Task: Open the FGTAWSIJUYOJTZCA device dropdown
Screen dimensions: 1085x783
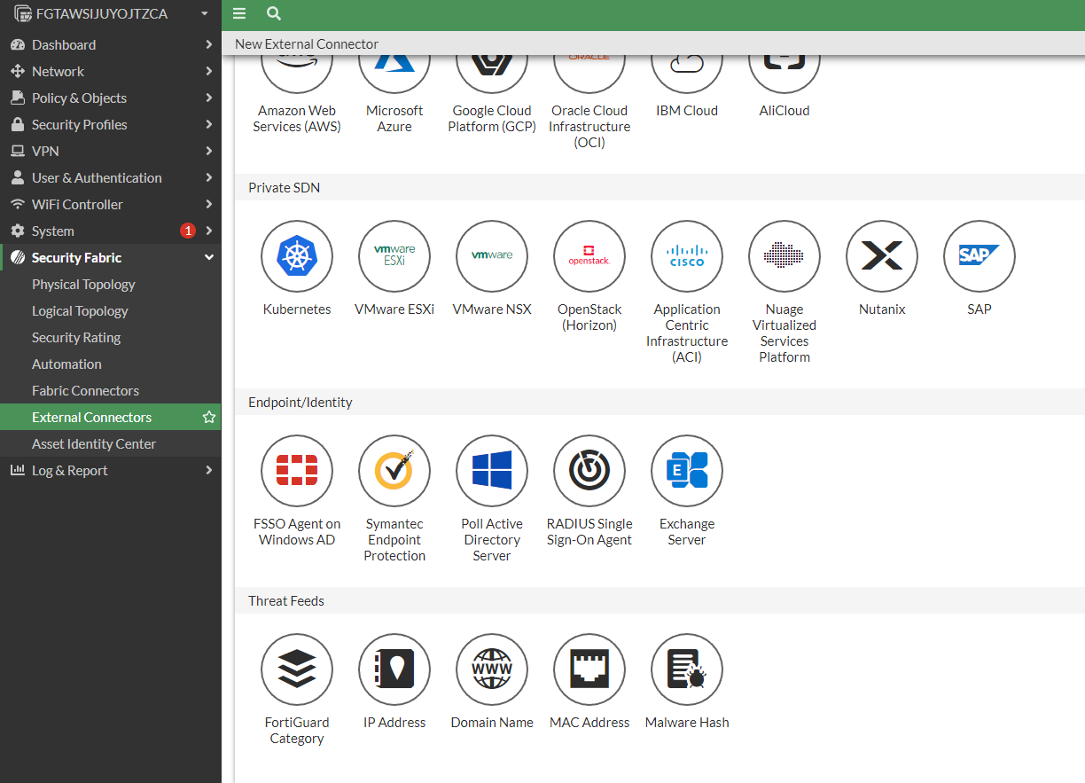Action: coord(111,13)
